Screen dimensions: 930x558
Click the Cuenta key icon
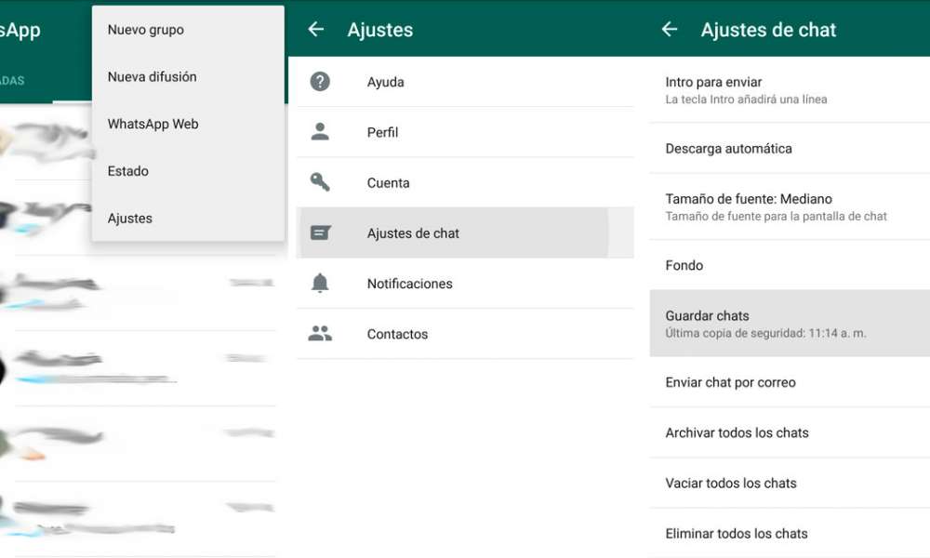tap(320, 182)
